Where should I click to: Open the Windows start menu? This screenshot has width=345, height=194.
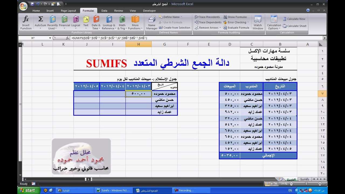(x=29, y=190)
